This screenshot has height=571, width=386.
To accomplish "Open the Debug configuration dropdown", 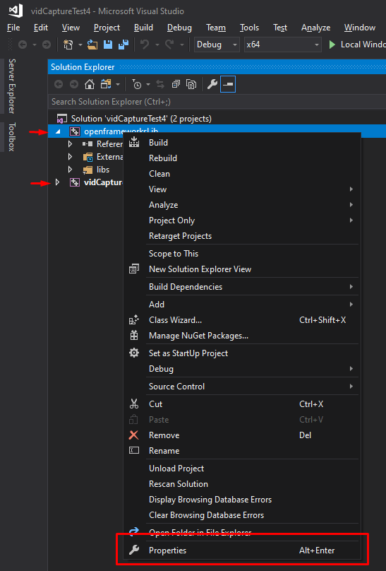I will [x=217, y=45].
